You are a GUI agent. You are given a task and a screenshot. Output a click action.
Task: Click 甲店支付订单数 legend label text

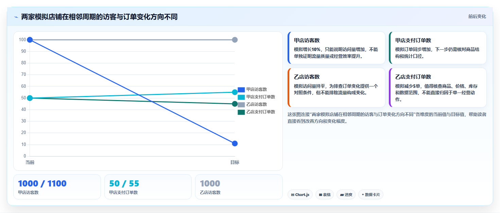tap(261, 97)
